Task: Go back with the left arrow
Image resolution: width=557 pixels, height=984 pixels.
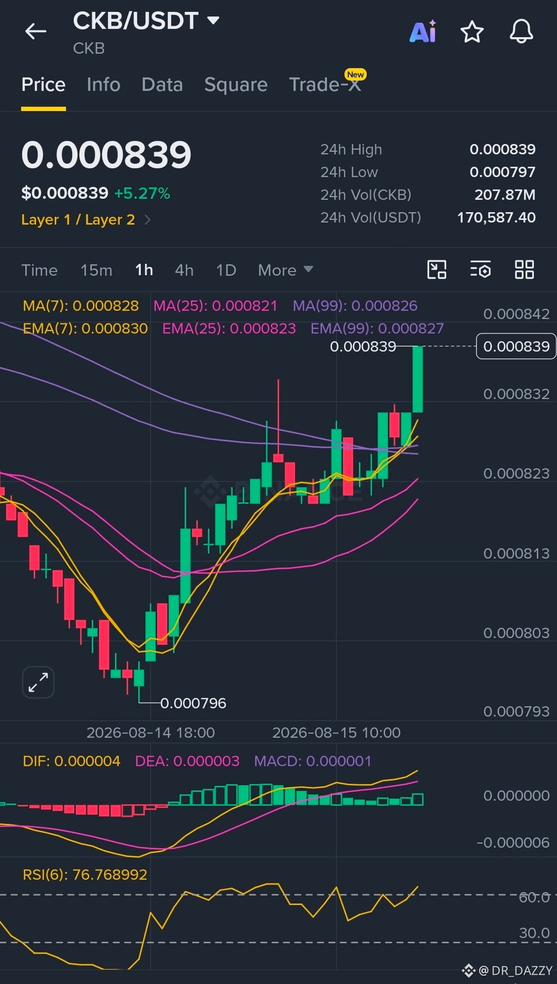Action: pos(36,31)
